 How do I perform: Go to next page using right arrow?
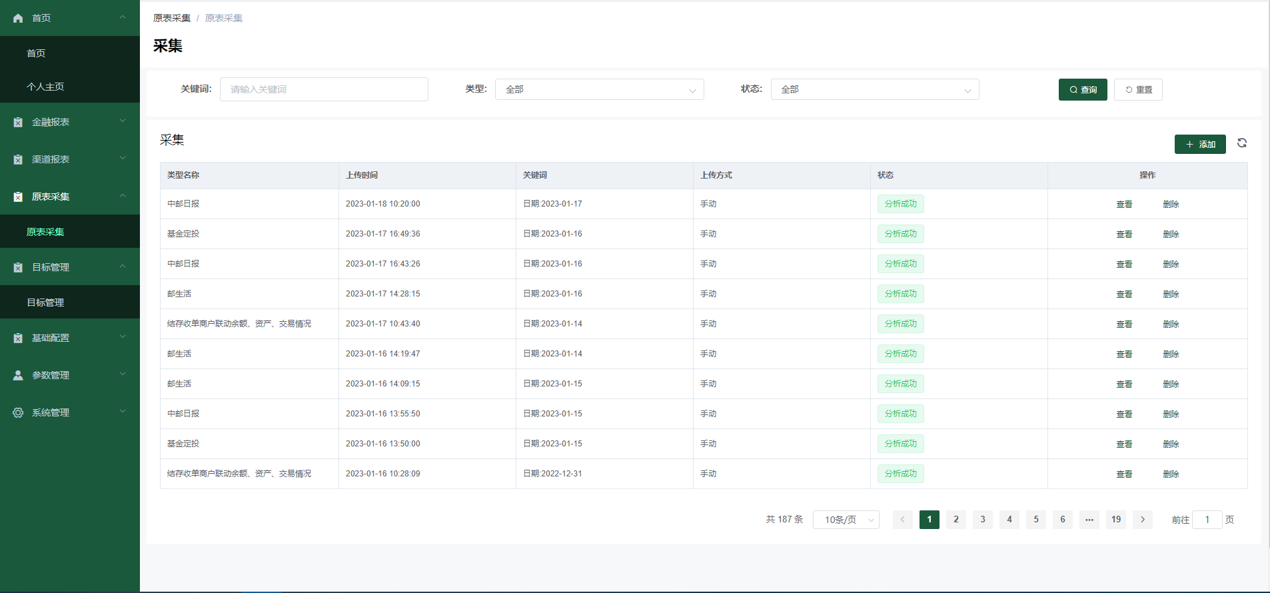tap(1143, 520)
